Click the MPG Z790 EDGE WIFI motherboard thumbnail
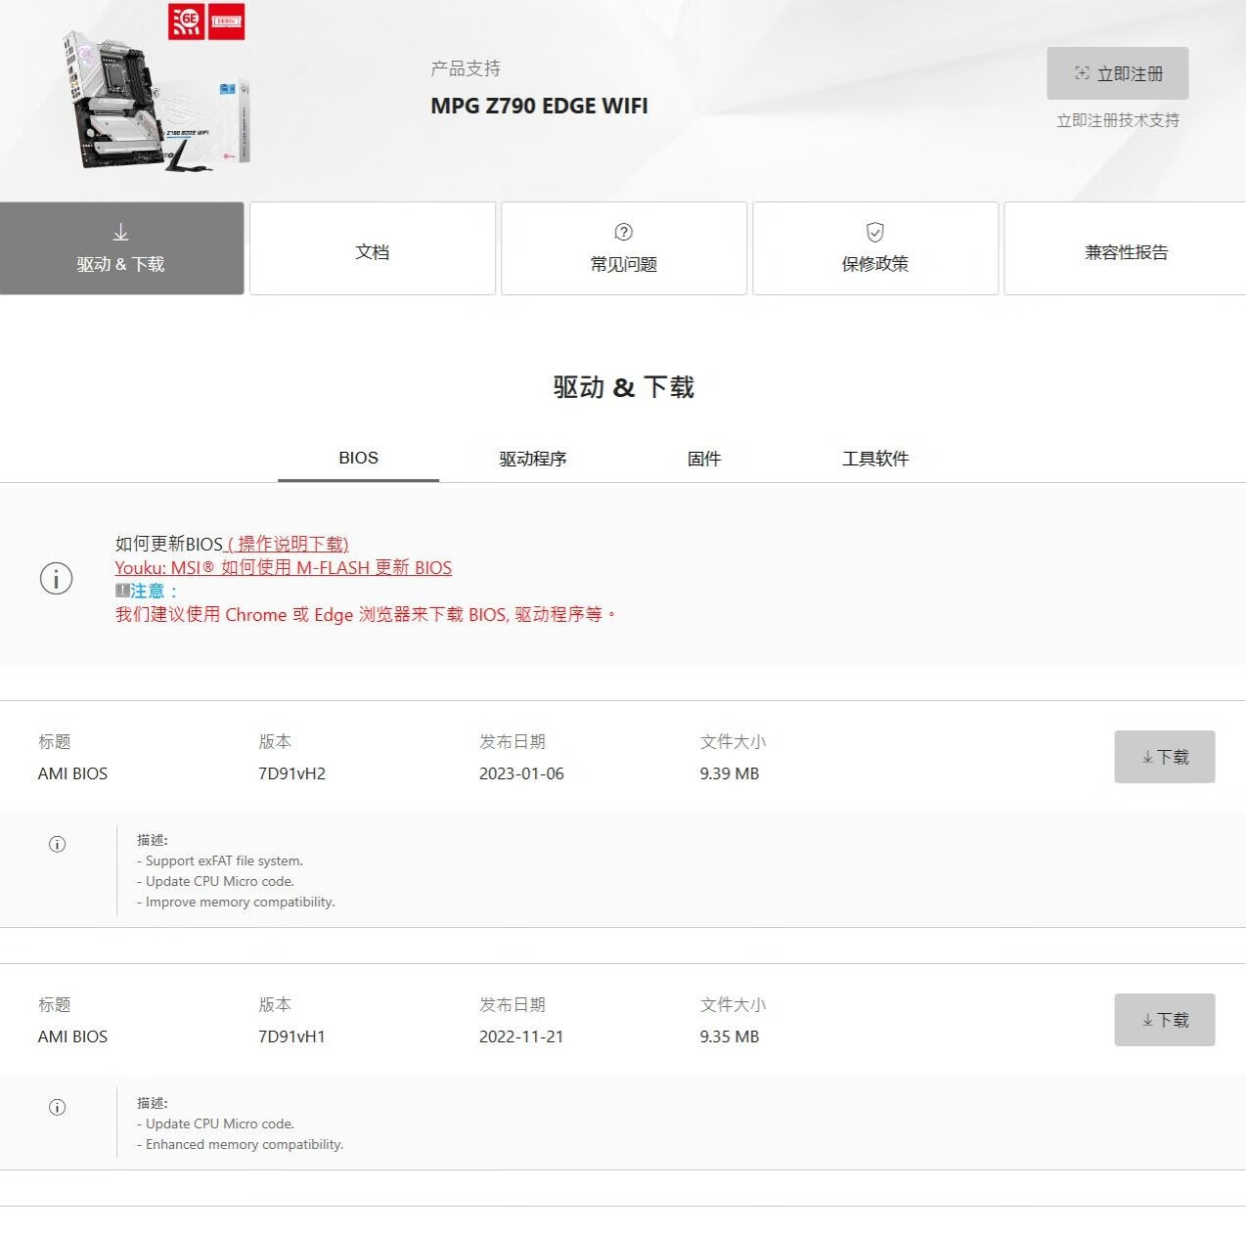The height and width of the screenshot is (1234, 1246). (158, 101)
